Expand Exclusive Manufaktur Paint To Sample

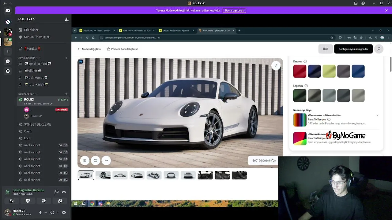pyautogui.click(x=377, y=115)
